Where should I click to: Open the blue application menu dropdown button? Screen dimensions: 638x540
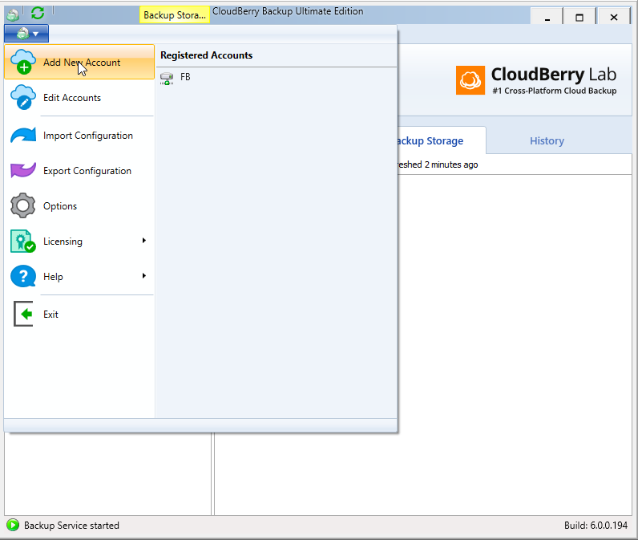pos(26,34)
